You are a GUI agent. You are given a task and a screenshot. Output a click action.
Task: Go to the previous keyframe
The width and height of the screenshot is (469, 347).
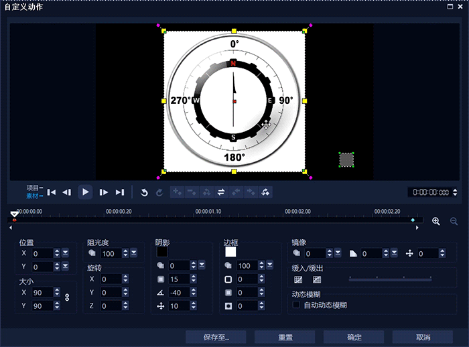(x=236, y=192)
